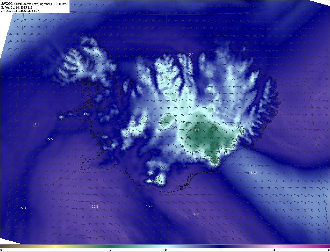Click the '30' label on the color scale

(275, 250)
